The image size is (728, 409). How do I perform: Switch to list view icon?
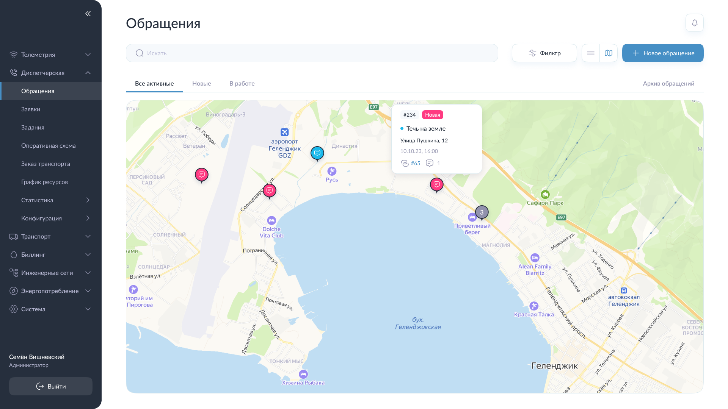pyautogui.click(x=590, y=53)
